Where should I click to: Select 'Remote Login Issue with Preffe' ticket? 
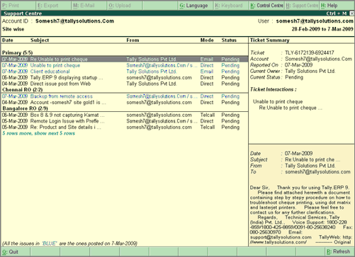tap(125, 121)
